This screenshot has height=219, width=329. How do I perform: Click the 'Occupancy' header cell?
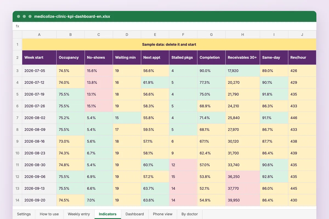click(x=70, y=57)
